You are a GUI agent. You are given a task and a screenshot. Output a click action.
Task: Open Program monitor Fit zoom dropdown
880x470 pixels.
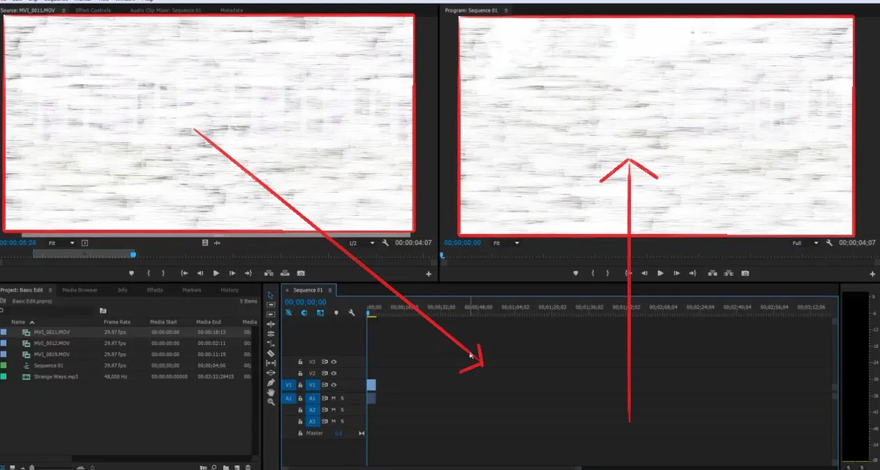click(506, 243)
